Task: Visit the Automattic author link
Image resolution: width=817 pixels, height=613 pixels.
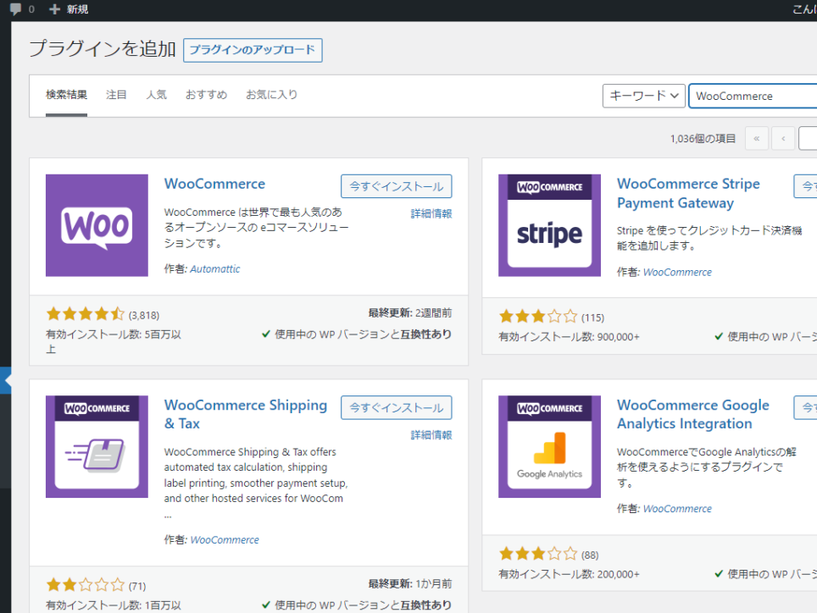Action: 215,269
